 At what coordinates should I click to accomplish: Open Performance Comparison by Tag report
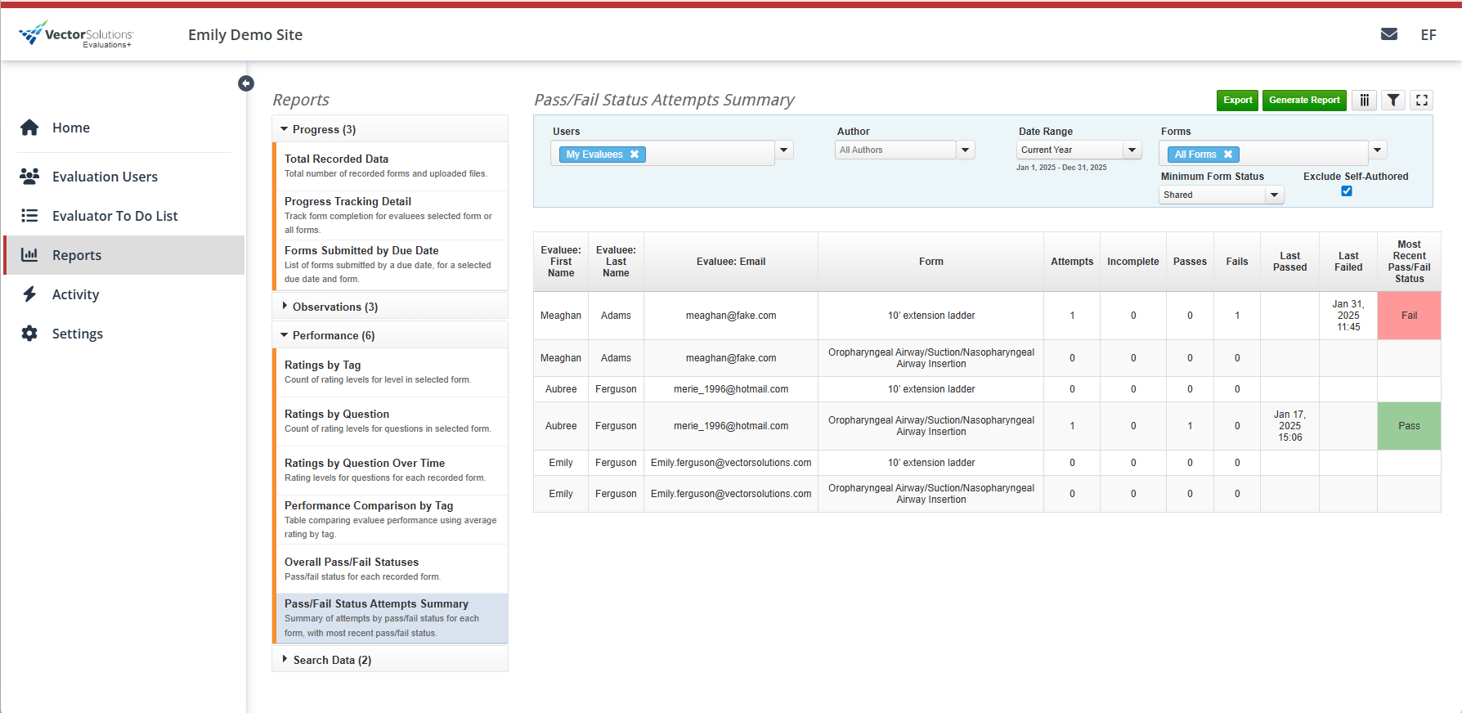click(x=391, y=519)
